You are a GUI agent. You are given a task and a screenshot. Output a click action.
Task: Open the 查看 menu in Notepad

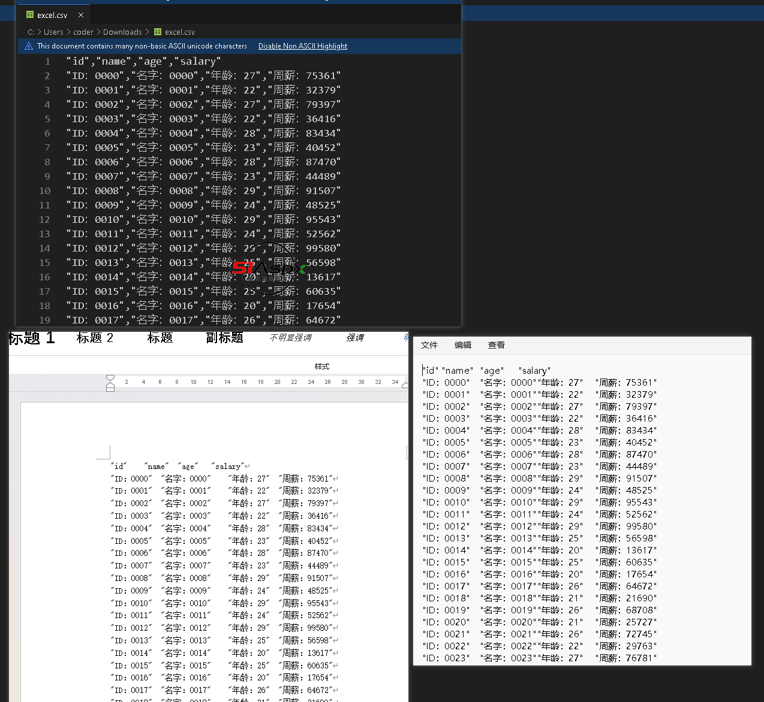496,345
